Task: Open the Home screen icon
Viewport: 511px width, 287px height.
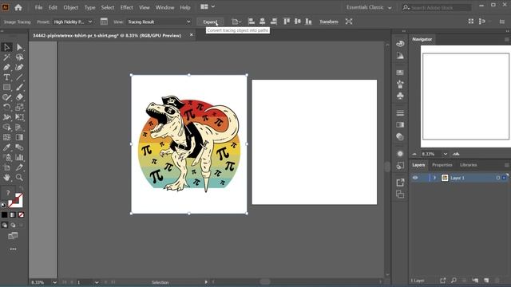Action: click(18, 7)
